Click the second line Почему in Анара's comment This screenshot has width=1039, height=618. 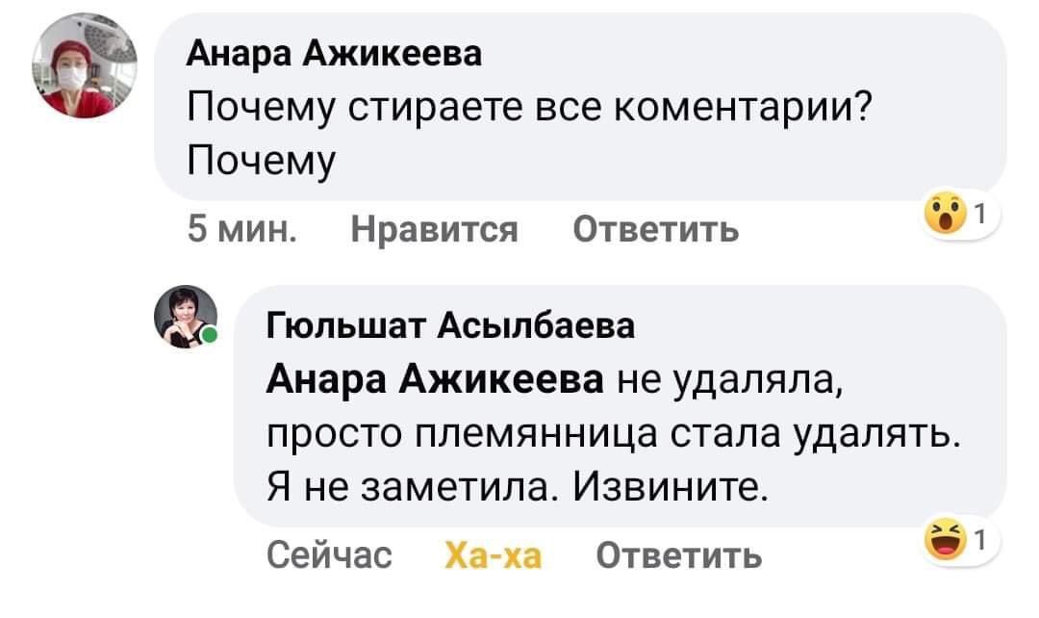tap(260, 160)
